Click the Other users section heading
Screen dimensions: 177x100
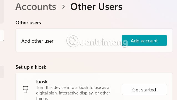coord(28,23)
